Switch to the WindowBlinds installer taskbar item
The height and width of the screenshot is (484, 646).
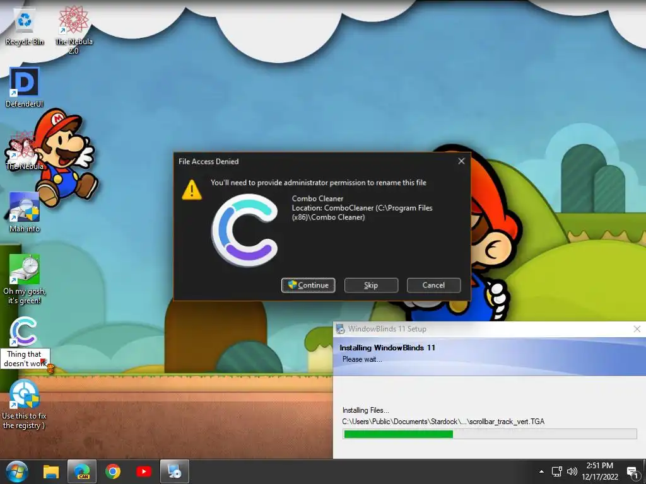pyautogui.click(x=175, y=471)
